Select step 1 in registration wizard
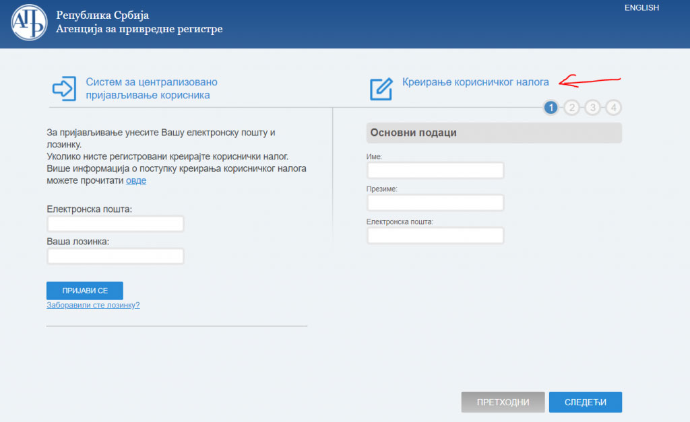The height and width of the screenshot is (422, 690). 551,108
